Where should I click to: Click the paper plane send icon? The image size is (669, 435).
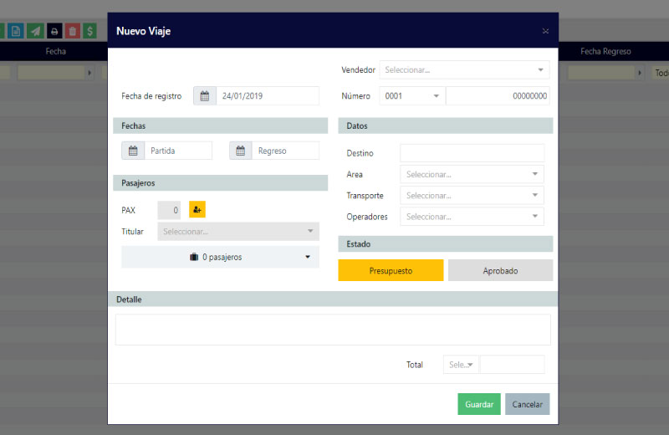point(35,31)
